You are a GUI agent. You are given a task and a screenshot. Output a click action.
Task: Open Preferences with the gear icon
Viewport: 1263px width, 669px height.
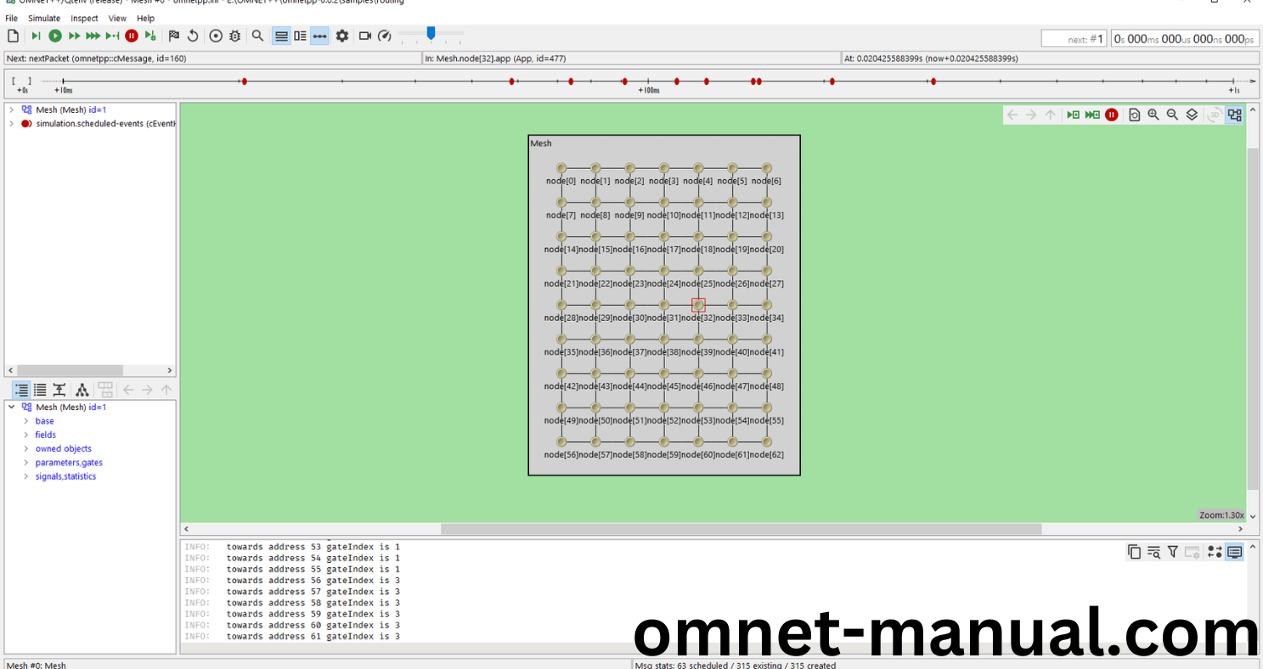[341, 36]
